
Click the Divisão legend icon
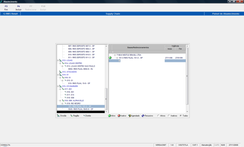(58, 116)
